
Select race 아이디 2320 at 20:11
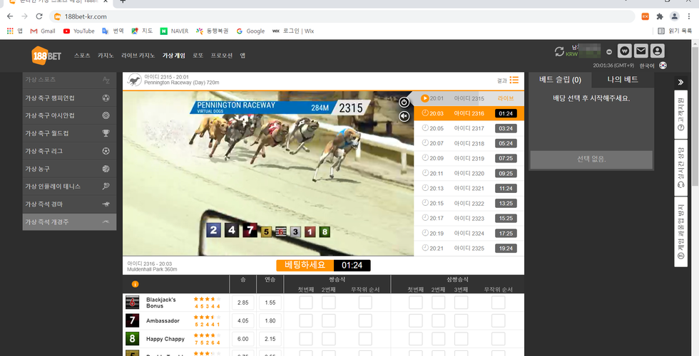click(469, 174)
